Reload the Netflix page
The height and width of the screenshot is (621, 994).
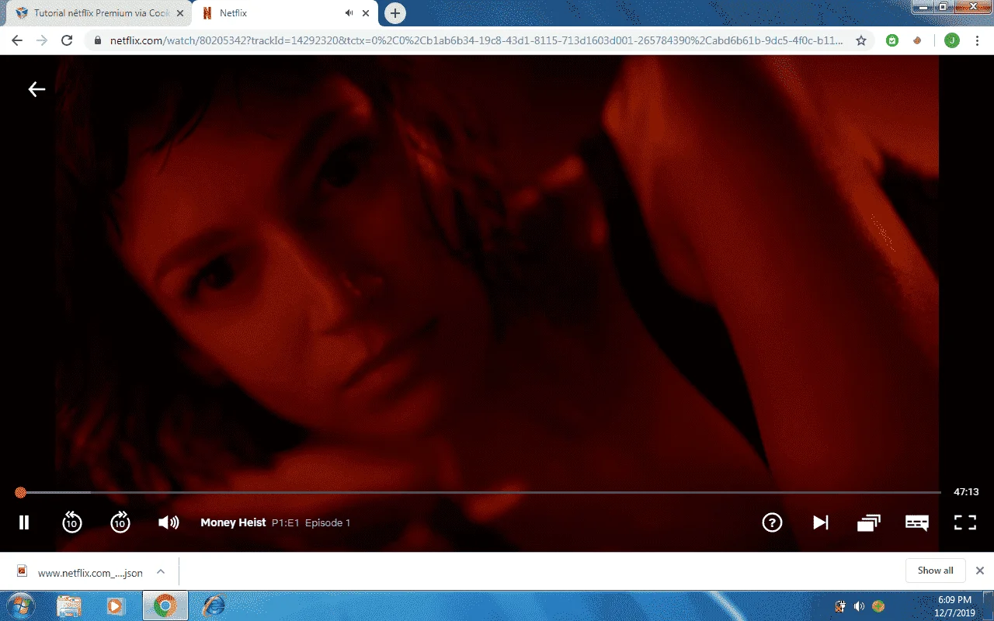click(x=67, y=40)
